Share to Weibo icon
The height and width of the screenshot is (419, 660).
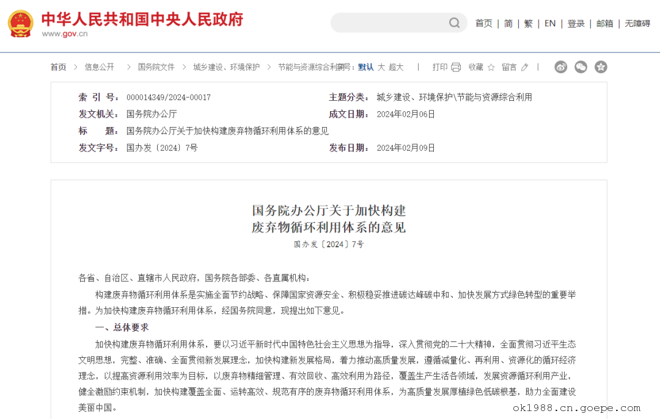pos(560,67)
